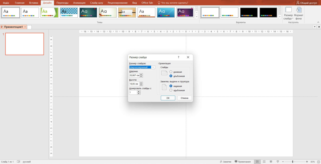This screenshot has height=164, width=321.
Task: Toggle the Notes (Заметки) pane
Action: point(226,162)
